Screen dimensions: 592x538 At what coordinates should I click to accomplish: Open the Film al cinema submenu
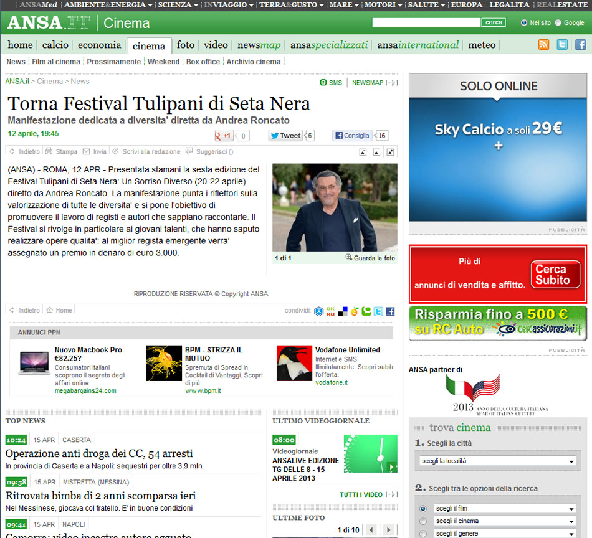pos(56,62)
